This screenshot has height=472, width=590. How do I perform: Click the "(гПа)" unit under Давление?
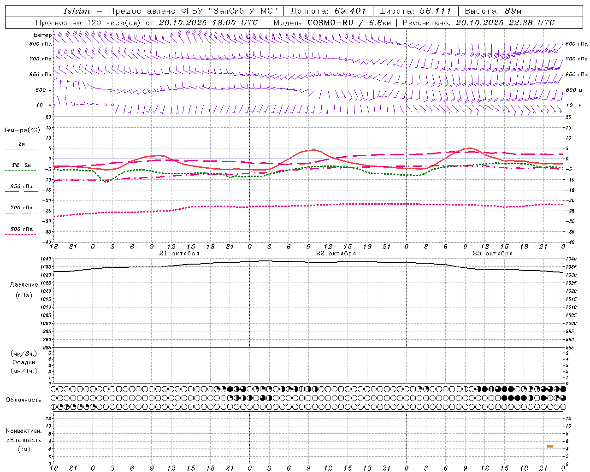pos(24,295)
